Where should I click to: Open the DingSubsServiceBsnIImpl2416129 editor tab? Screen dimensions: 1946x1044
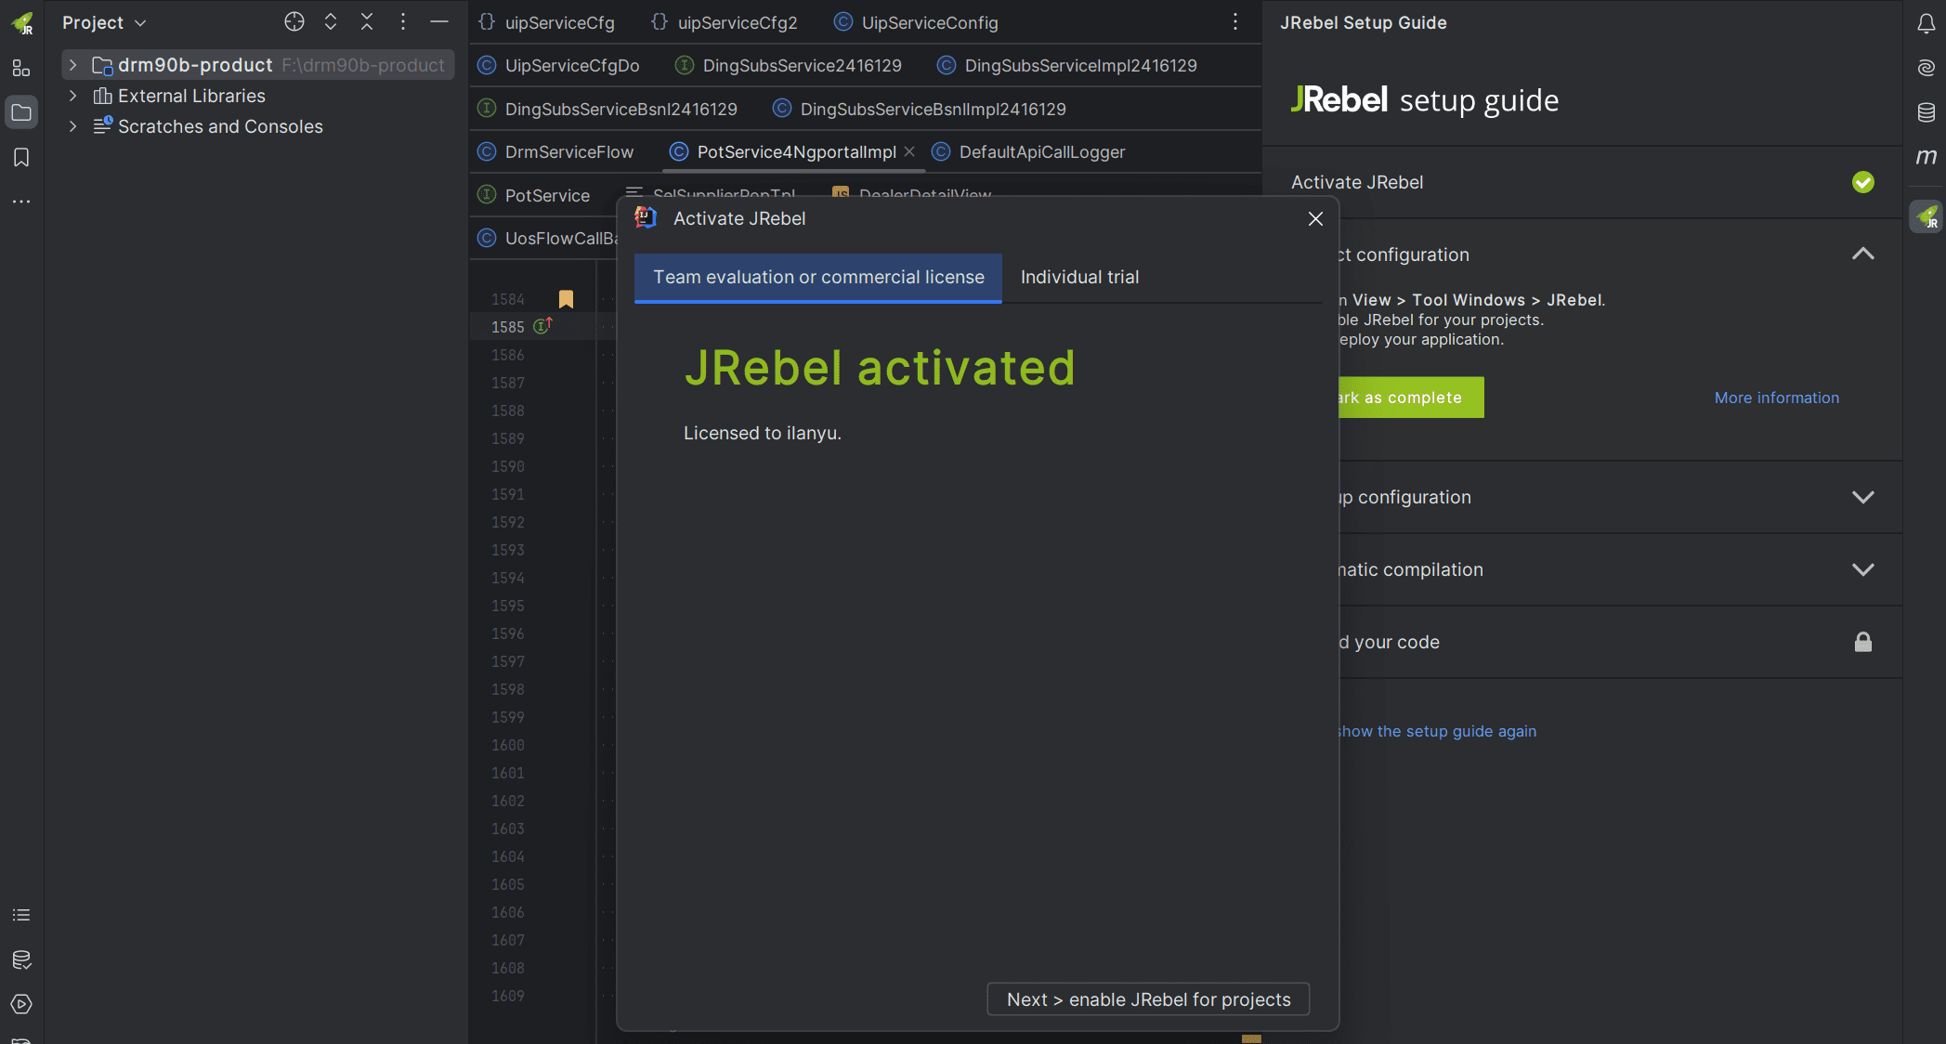point(921,109)
